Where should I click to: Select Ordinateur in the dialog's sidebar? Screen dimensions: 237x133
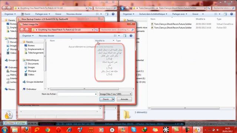tap(31, 89)
